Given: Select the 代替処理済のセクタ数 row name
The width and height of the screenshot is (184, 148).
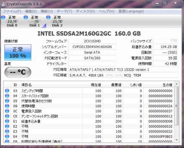Looking at the screenshot, I should (36, 101).
